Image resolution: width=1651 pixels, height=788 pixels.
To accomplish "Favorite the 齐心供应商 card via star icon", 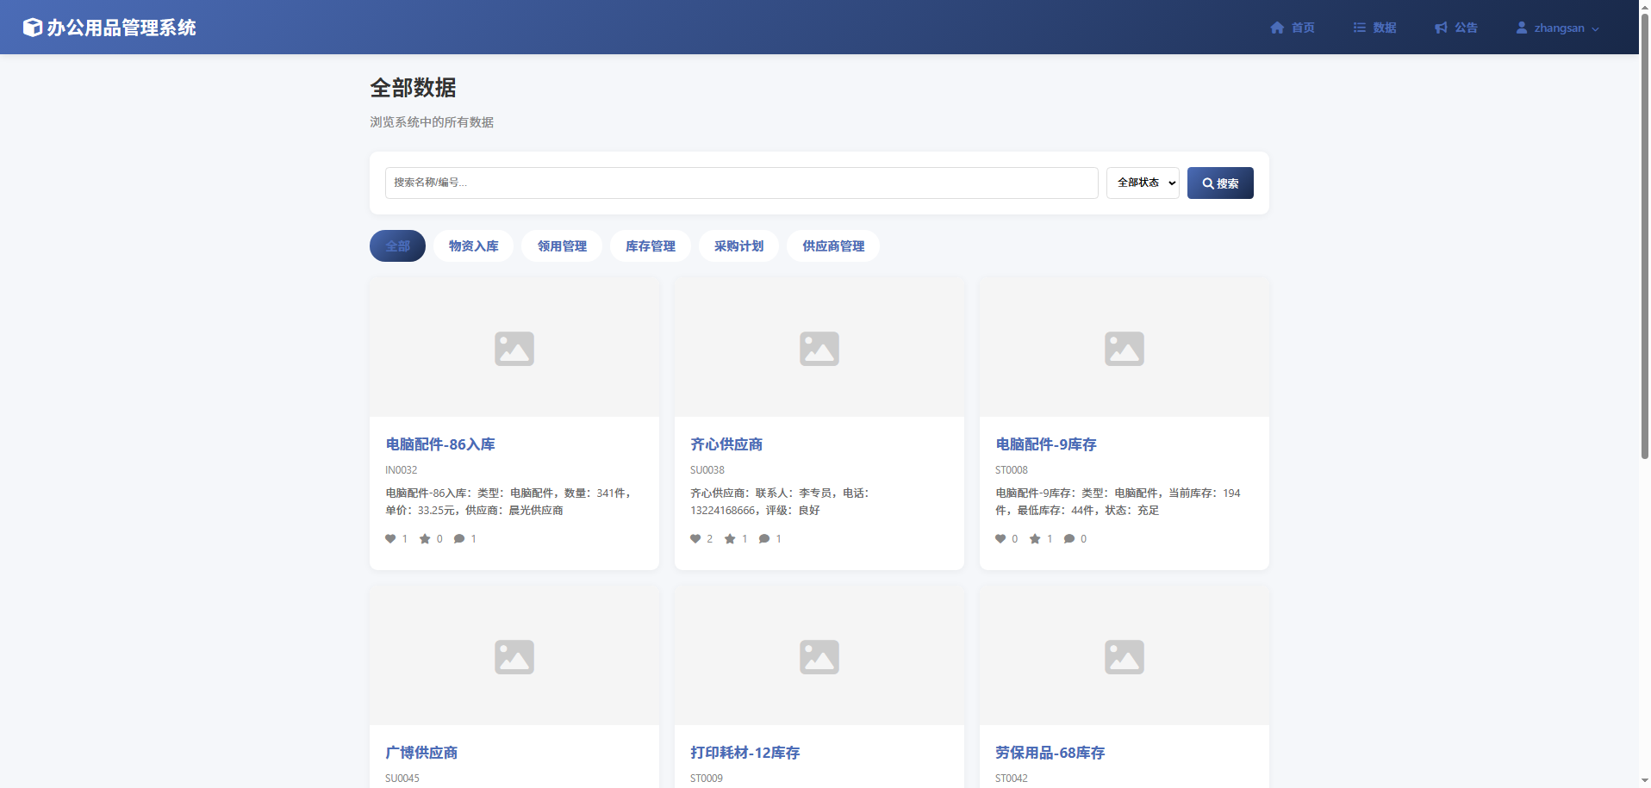I will pos(730,539).
